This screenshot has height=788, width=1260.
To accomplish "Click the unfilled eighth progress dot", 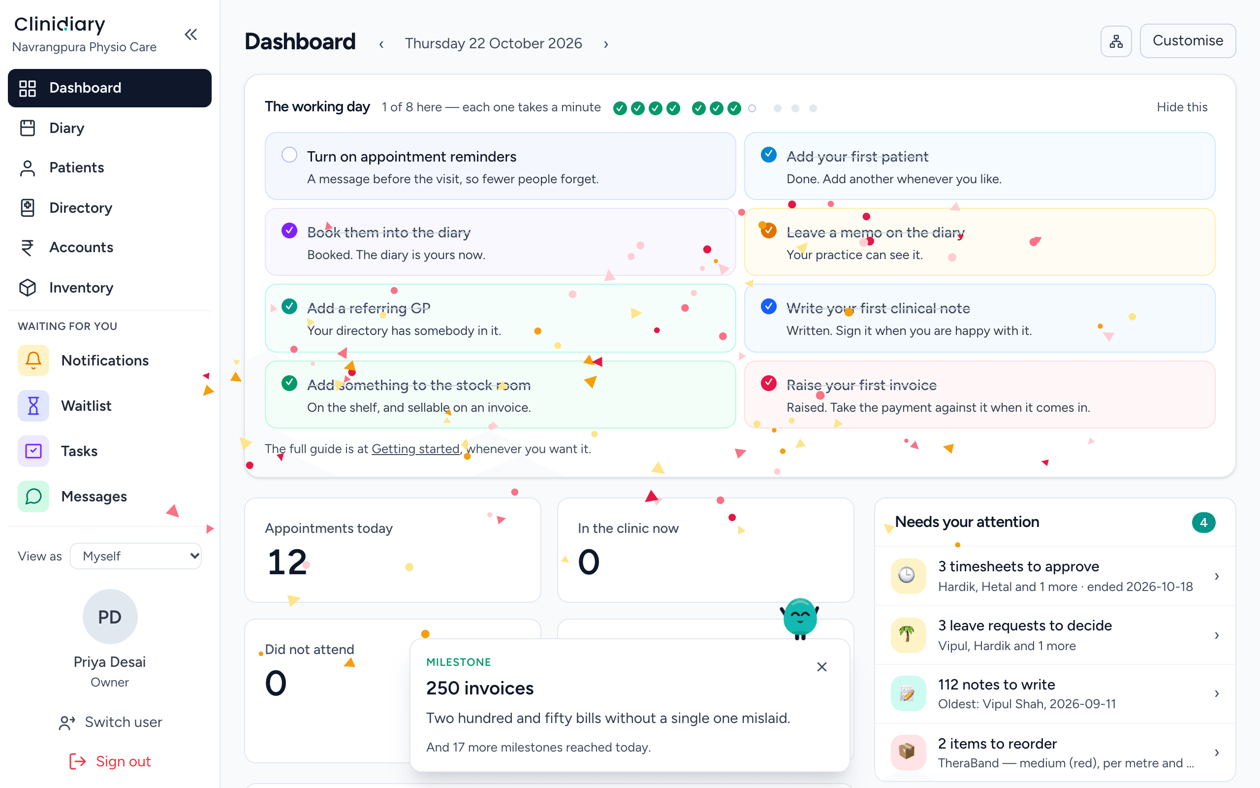I will click(752, 108).
